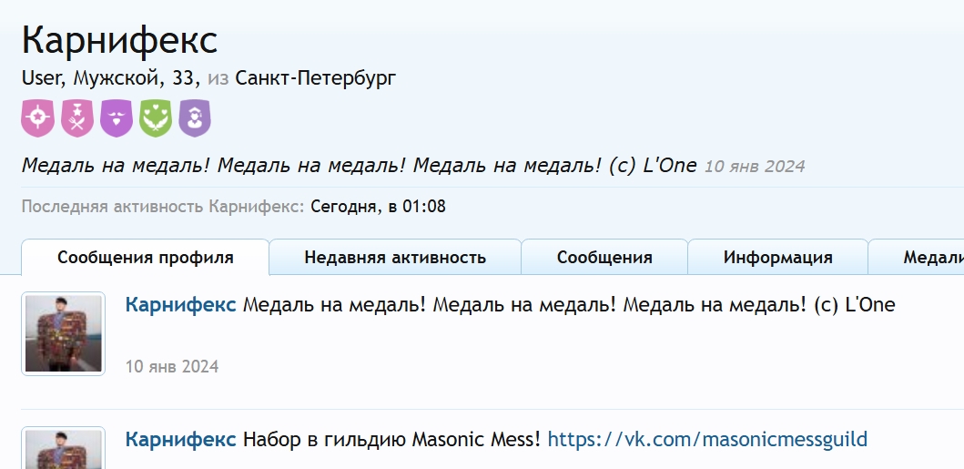
Task: Click the 10 янв 2024 date beside the italic status
Action: pyautogui.click(x=755, y=167)
